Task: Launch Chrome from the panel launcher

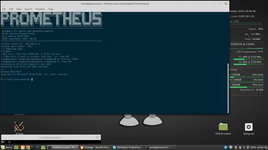Action: point(28,147)
